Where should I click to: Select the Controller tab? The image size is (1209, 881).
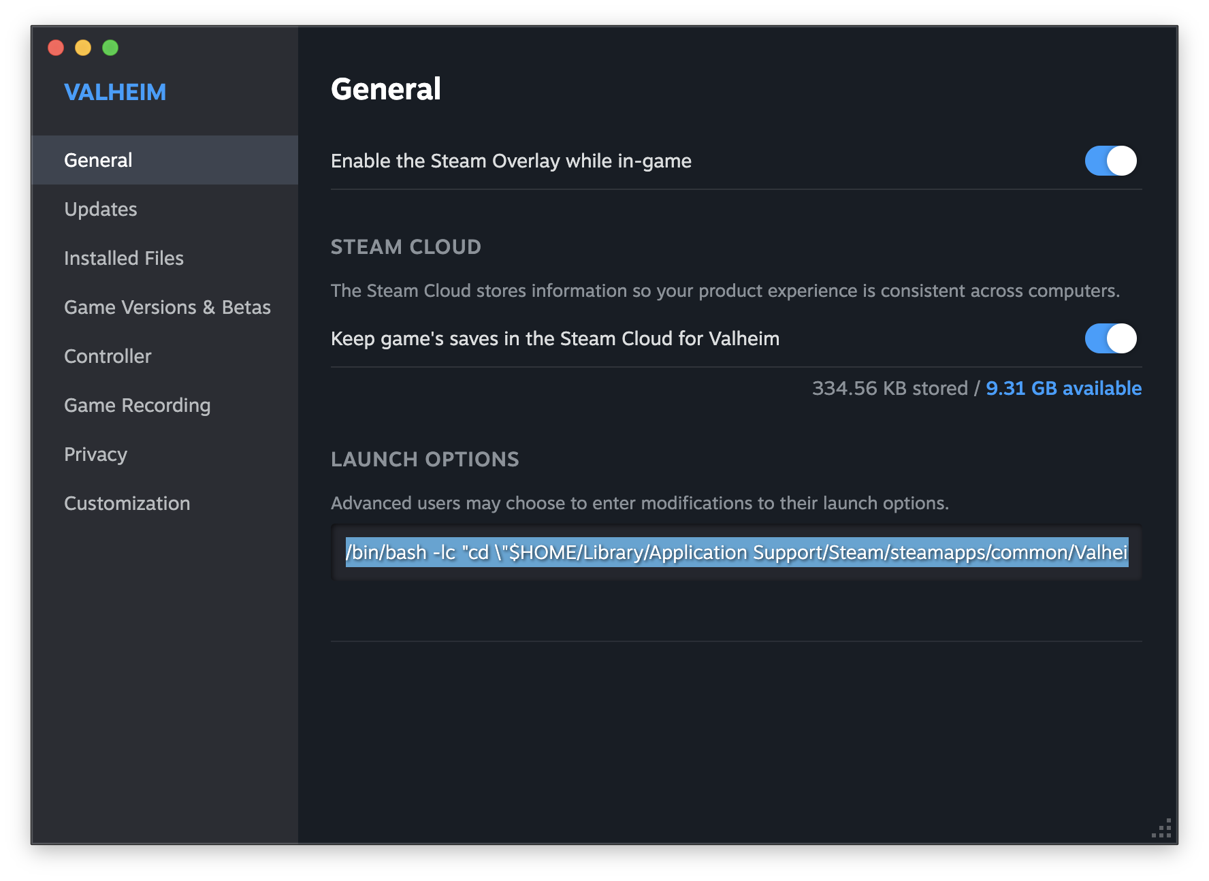tap(165, 356)
